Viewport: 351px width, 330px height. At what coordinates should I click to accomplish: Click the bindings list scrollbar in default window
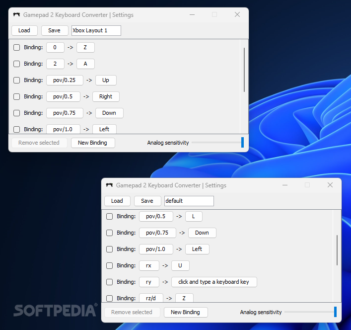337,250
